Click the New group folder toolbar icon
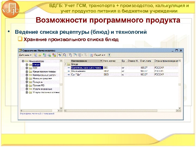Image resolution: width=196 pixels, height=147 pixels. [40, 55]
